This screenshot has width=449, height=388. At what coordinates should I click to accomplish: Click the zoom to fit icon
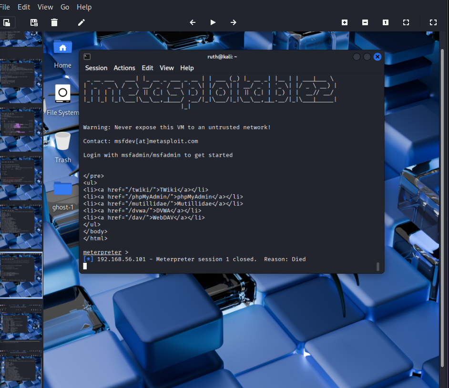pos(406,22)
